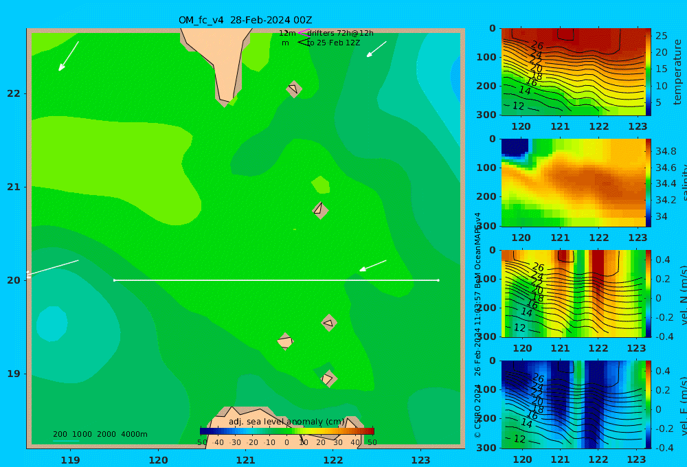
Task: Click latitude label 22 on main map
Action: 14,93
